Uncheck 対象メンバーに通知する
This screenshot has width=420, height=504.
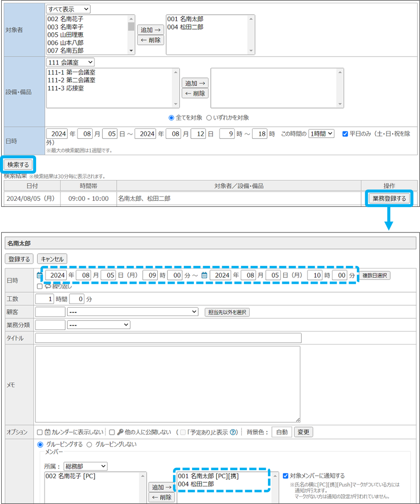tap(286, 476)
